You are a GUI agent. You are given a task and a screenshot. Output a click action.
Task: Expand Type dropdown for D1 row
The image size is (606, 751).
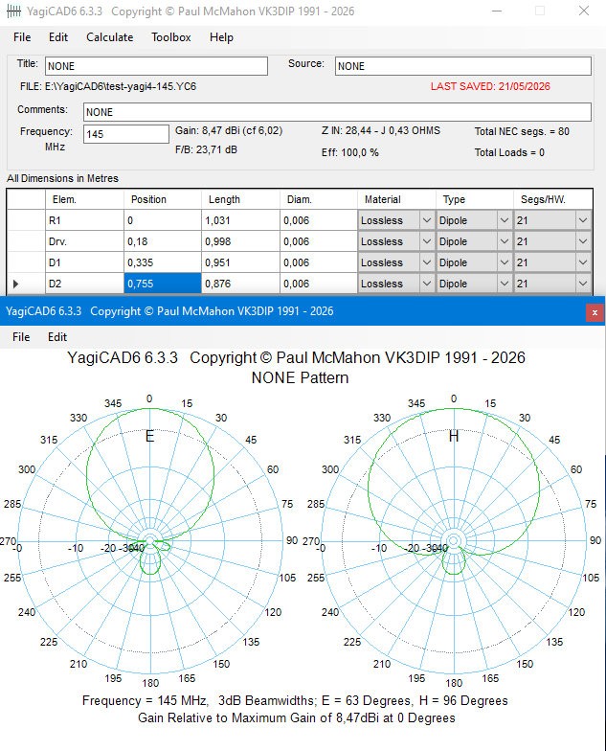click(504, 262)
